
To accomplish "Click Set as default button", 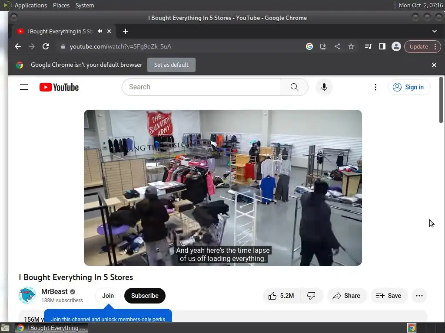I will coord(171,65).
